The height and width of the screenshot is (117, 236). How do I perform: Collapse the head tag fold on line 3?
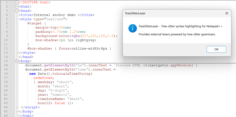click(17, 11)
